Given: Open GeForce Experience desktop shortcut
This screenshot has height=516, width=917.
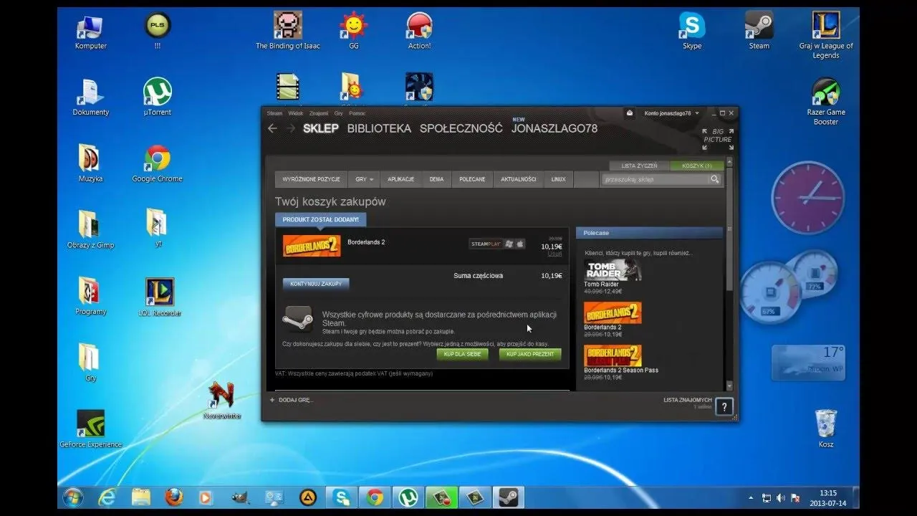Looking at the screenshot, I should click(90, 429).
